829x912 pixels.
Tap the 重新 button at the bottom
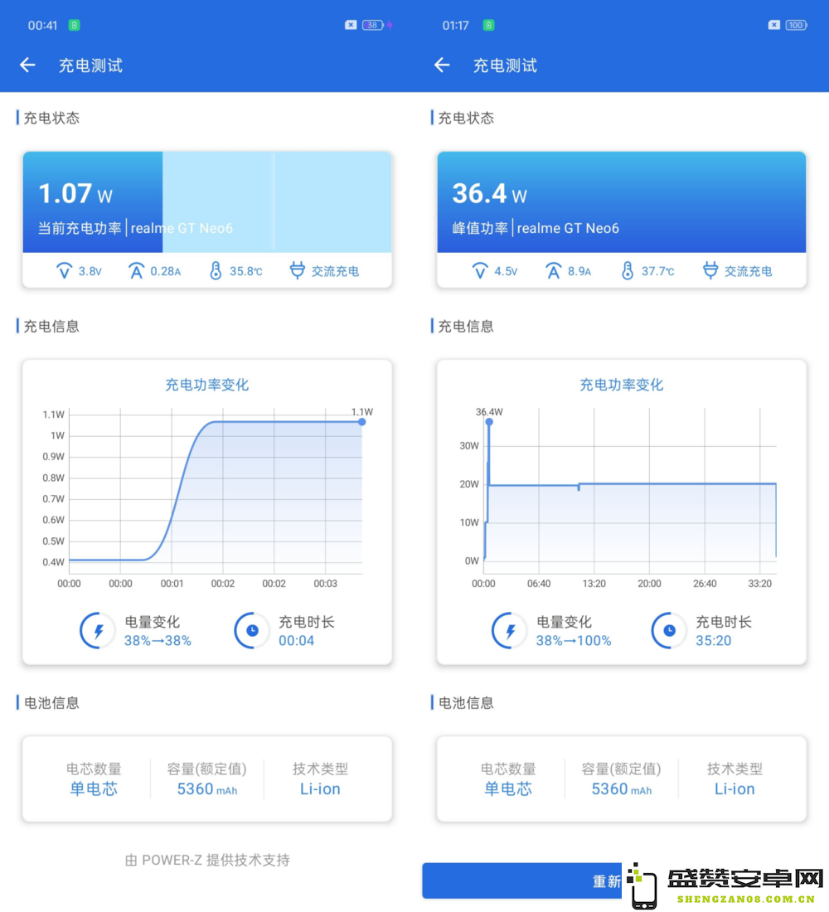click(521, 880)
